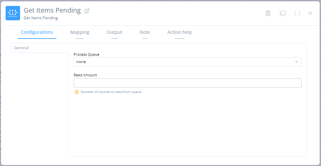Image resolution: width=321 pixels, height=166 pixels.
Task: Open the Output tab
Action: click(114, 32)
